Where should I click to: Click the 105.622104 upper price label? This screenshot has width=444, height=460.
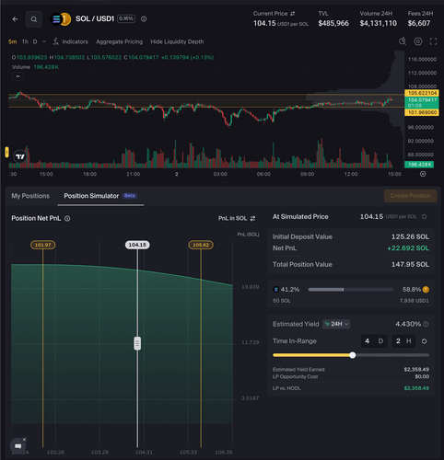[422, 93]
